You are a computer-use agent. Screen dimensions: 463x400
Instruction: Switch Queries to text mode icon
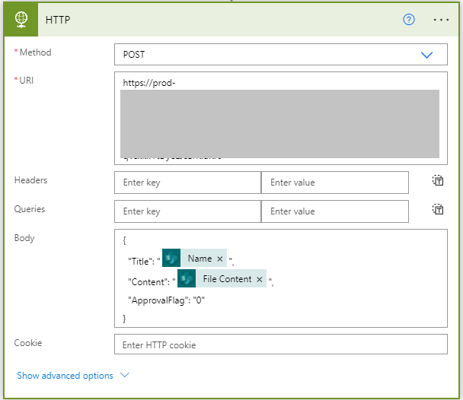pyautogui.click(x=438, y=209)
